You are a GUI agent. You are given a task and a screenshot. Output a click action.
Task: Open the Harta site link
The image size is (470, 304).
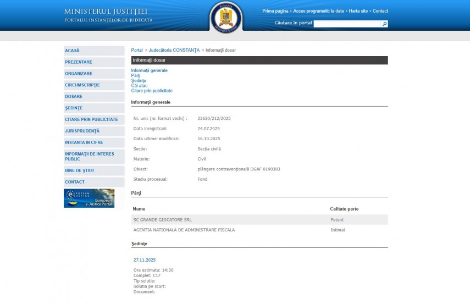pyautogui.click(x=358, y=11)
